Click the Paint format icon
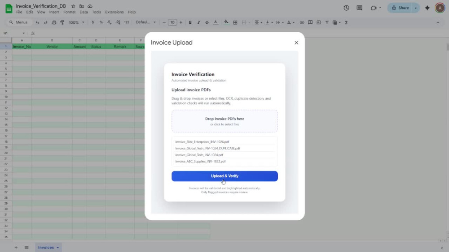Image resolution: width=449 pixels, height=252 pixels. coord(62,22)
